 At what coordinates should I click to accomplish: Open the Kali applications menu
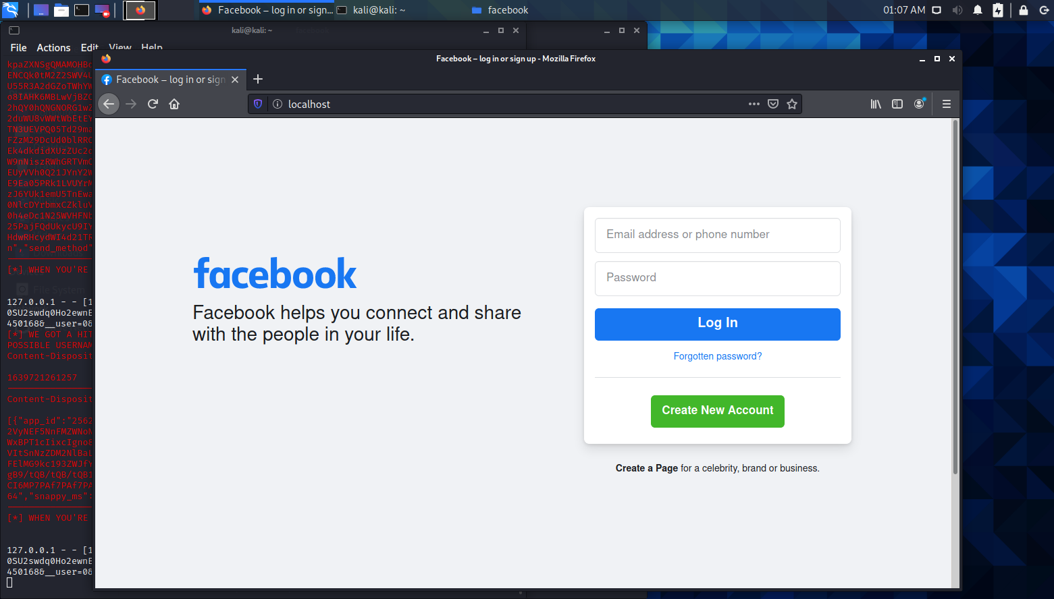point(10,10)
